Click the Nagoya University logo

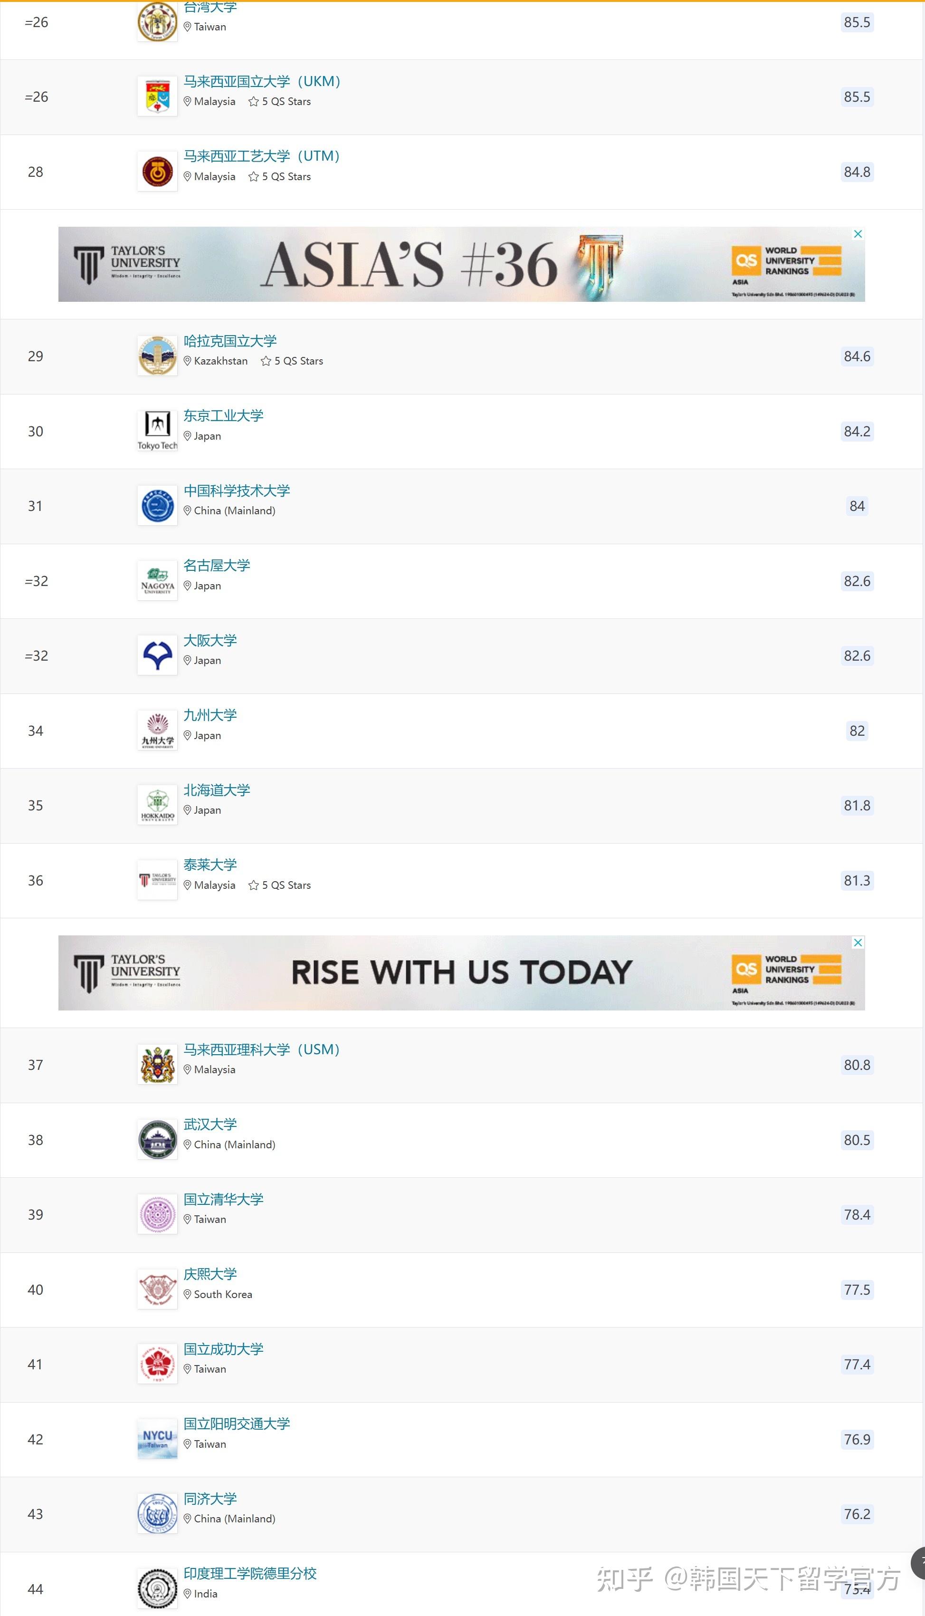coord(157,581)
